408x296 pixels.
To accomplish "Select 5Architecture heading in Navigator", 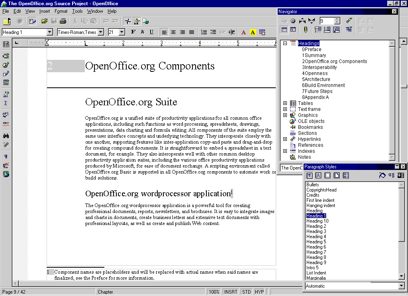I will (316, 79).
